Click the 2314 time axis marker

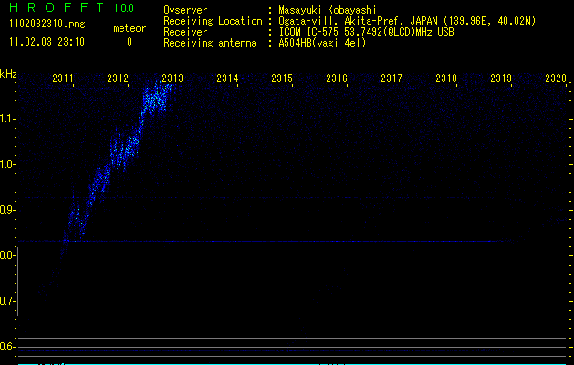(227, 78)
